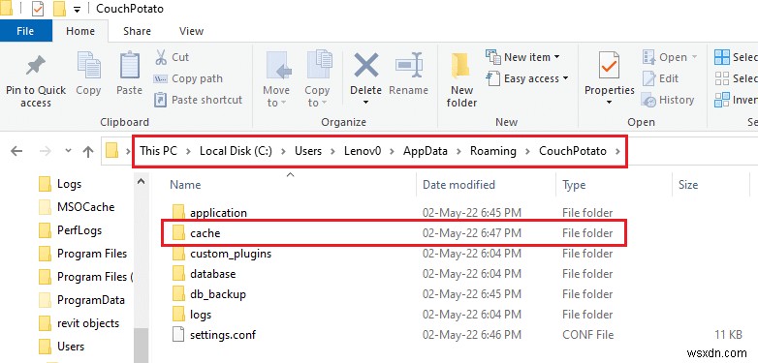Sort by the Name column header
The image size is (758, 363).
[x=185, y=185]
